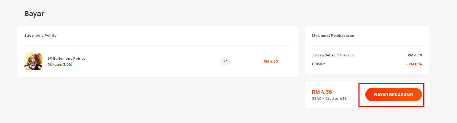
Task: Click the SEAGM Credits label
Action: 325,99
